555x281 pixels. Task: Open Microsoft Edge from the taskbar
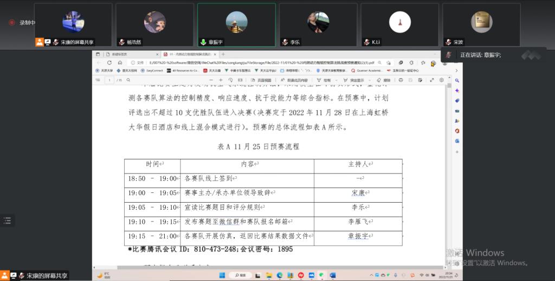(280, 275)
